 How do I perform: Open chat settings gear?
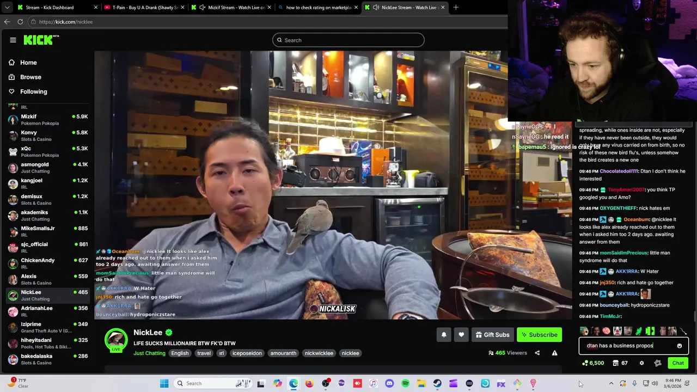click(641, 363)
